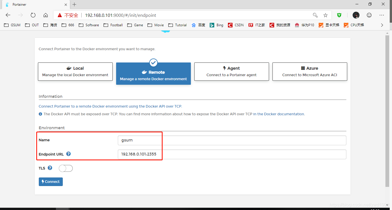Open the Bing bookmark
This screenshot has height=210, width=392.
[x=217, y=25]
